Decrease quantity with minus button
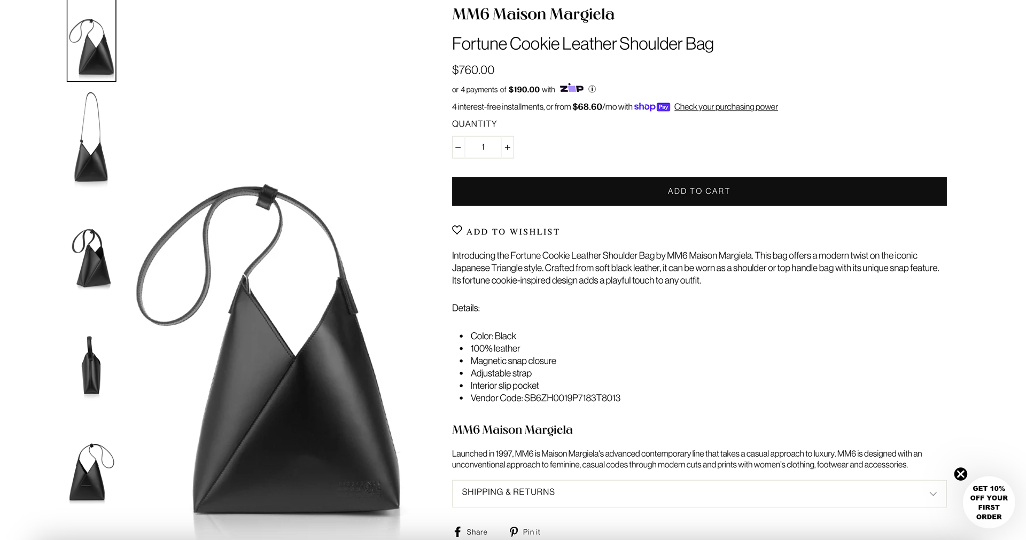1026x540 pixels. (458, 147)
